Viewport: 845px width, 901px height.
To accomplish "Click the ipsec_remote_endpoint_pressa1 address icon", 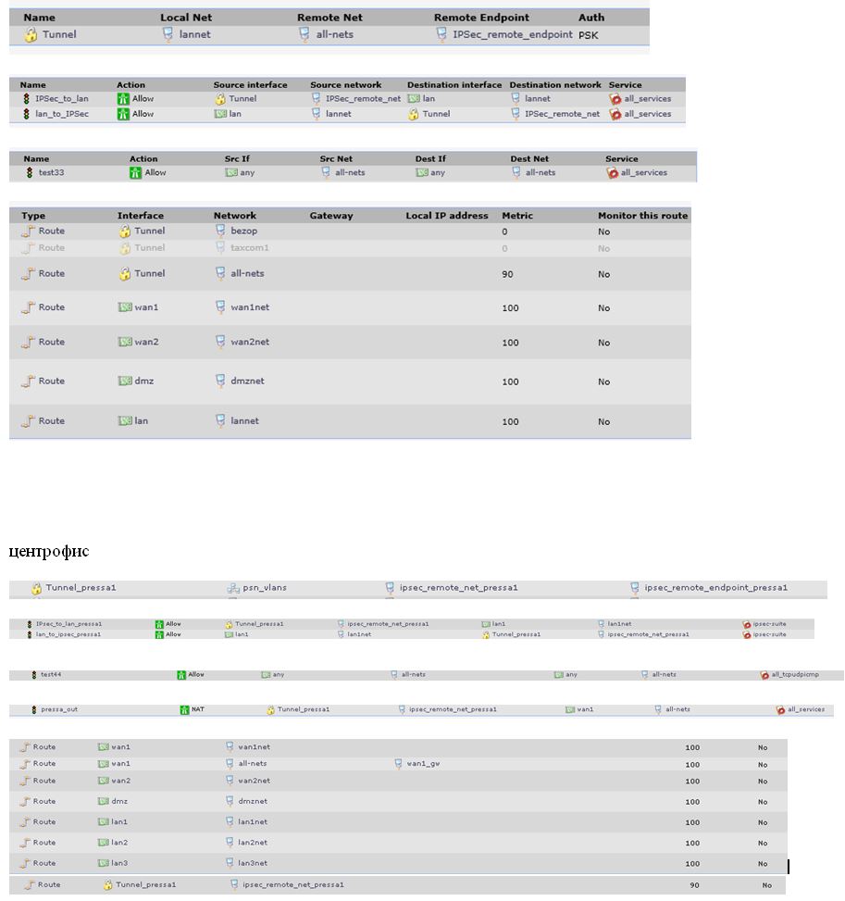I will [635, 587].
